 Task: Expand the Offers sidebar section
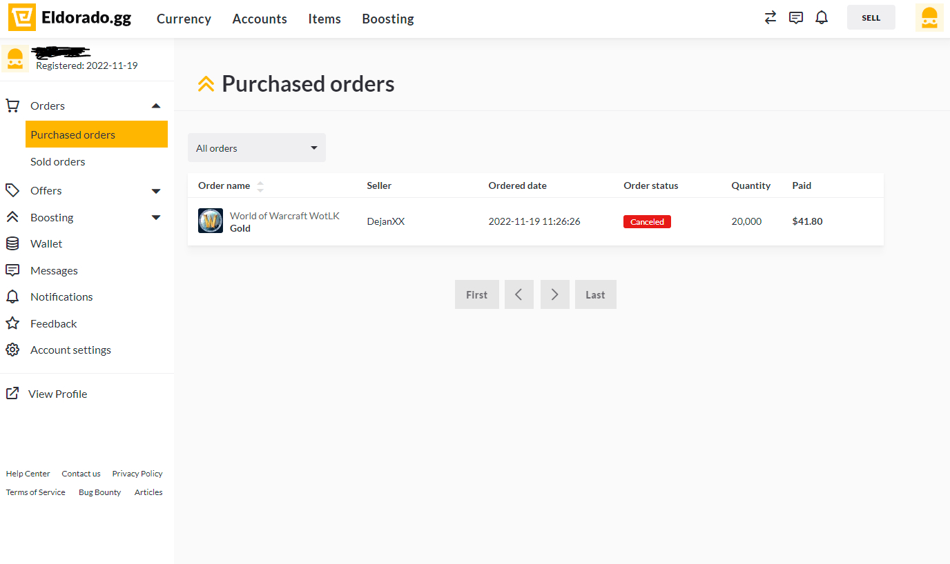[x=157, y=190]
